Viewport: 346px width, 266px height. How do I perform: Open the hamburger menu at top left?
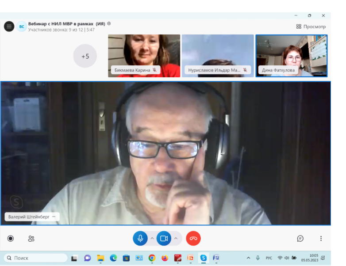coord(9,27)
